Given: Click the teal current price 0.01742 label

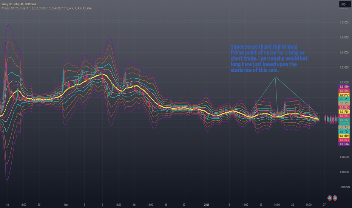Looking at the screenshot, I should click(344, 120).
